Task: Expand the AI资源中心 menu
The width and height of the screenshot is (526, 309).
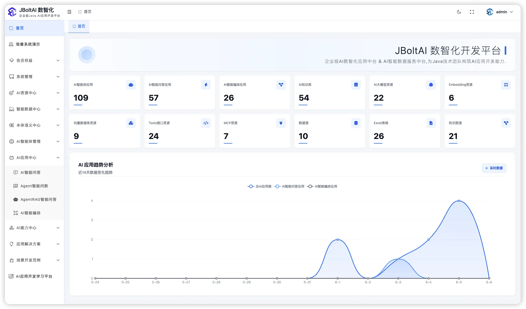Action: [x=34, y=93]
